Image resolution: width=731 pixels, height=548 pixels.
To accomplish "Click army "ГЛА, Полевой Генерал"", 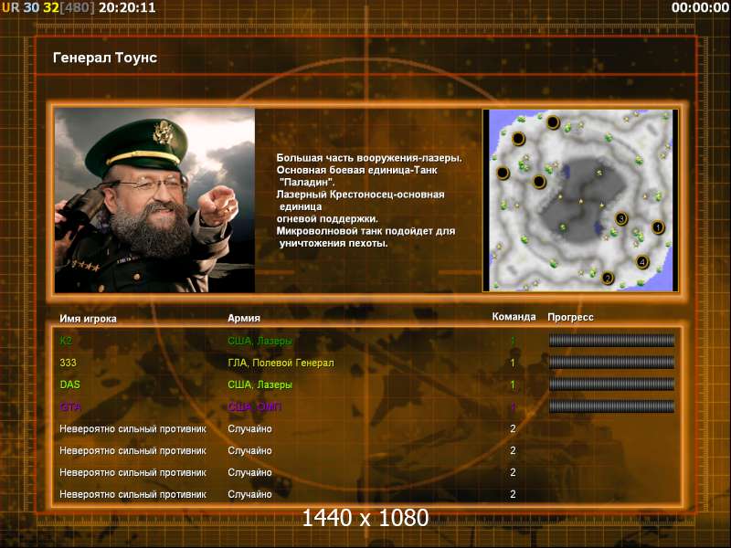I will click(x=281, y=363).
